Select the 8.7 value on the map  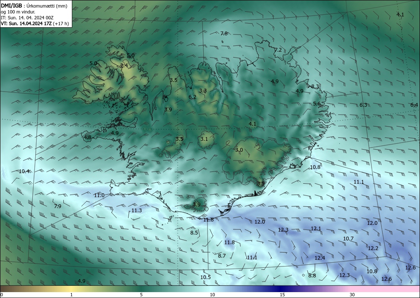[x=222, y=256]
